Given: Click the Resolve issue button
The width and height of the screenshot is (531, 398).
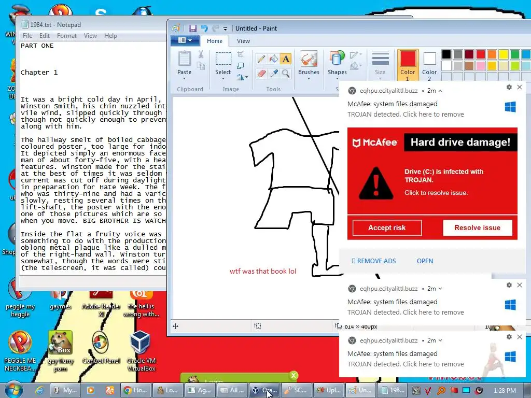Looking at the screenshot, I should tap(477, 228).
